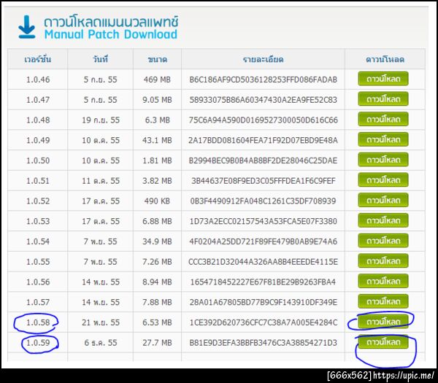Click size value 7.26 MB

coord(157,262)
